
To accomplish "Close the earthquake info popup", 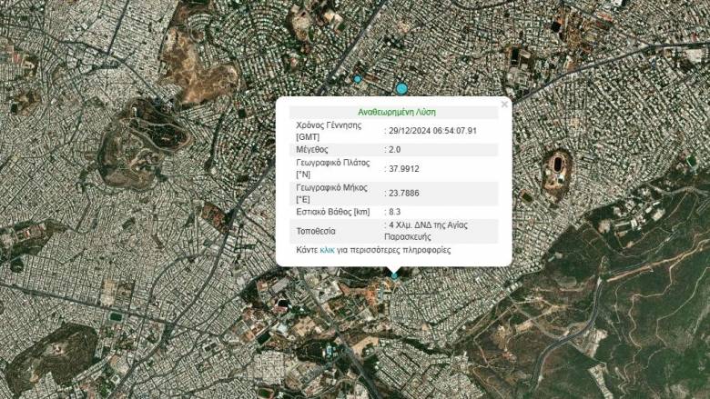I will click(x=504, y=105).
